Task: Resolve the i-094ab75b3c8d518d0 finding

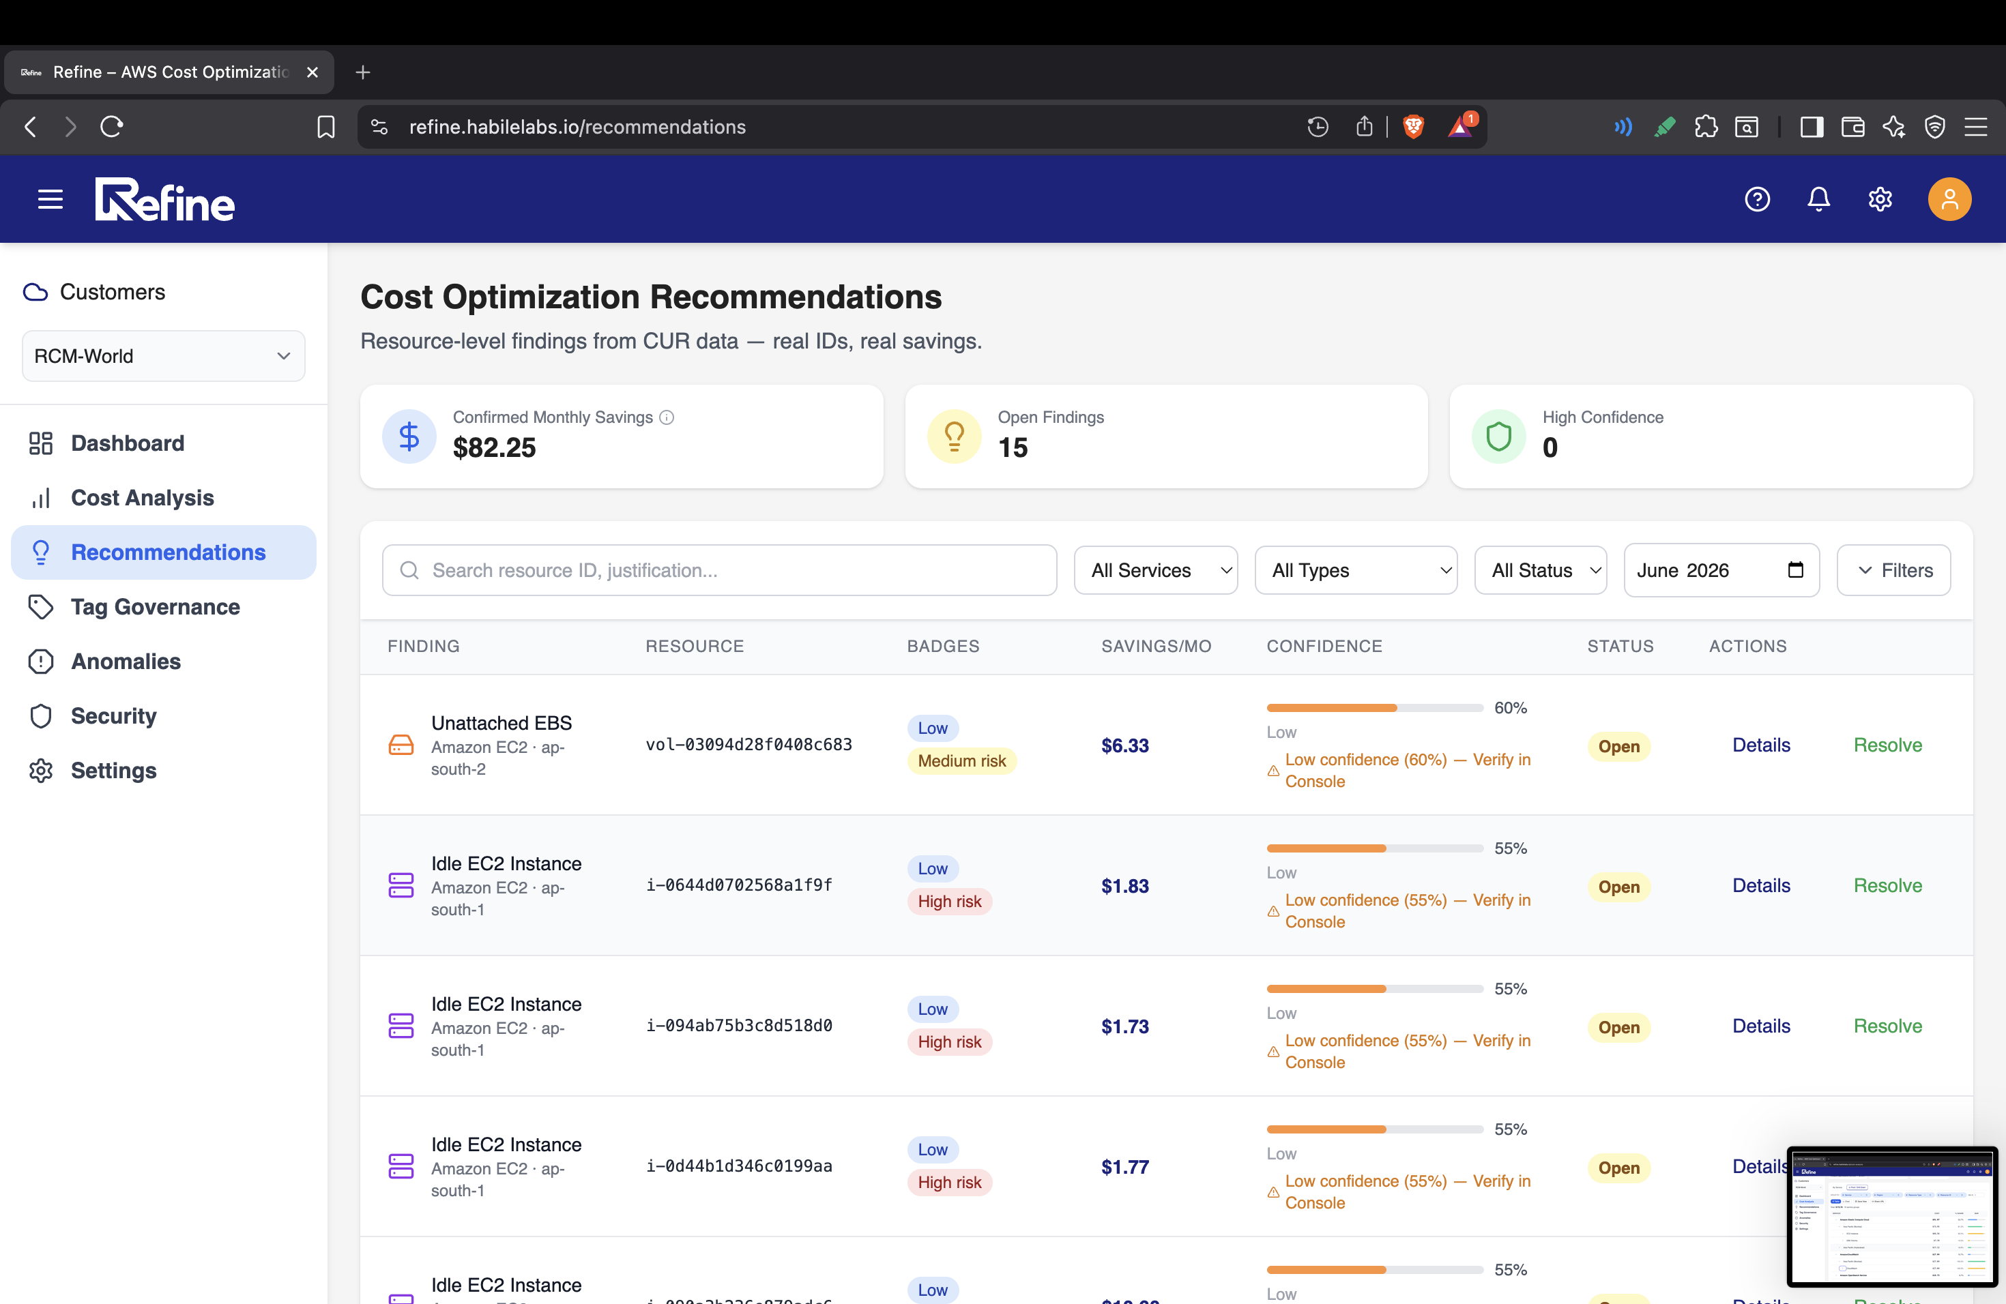Action: [1887, 1026]
